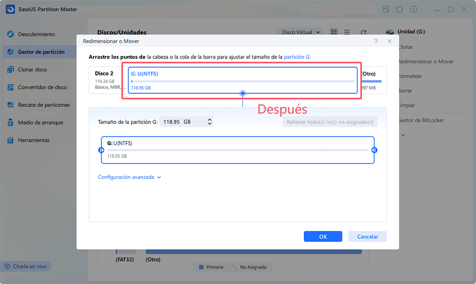
Task: Click the partición G: link text
Action: (x=297, y=57)
